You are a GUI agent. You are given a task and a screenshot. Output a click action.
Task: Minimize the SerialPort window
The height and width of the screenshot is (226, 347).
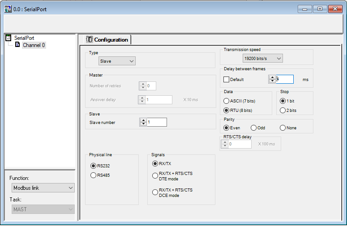[305, 9]
